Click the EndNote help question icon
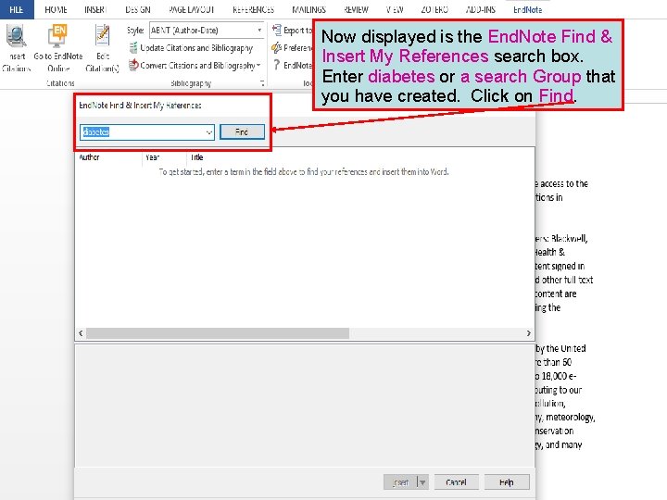 coord(276,65)
